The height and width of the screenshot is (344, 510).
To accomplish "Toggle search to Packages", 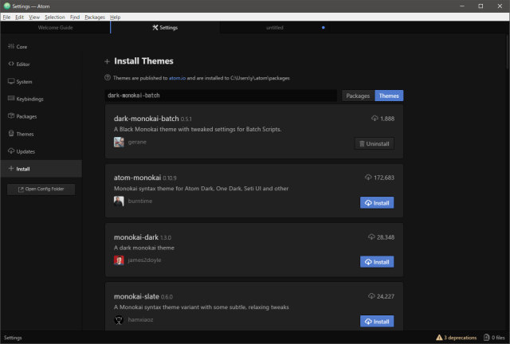I will (358, 96).
